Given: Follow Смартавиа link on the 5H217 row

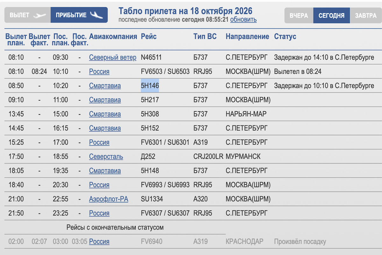Looking at the screenshot, I should (105, 100).
